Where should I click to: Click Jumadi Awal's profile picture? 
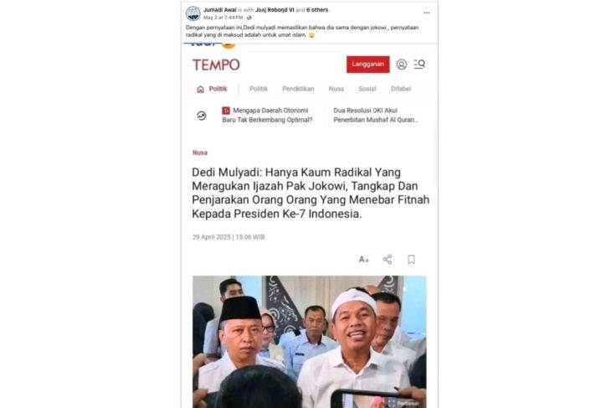(x=193, y=13)
